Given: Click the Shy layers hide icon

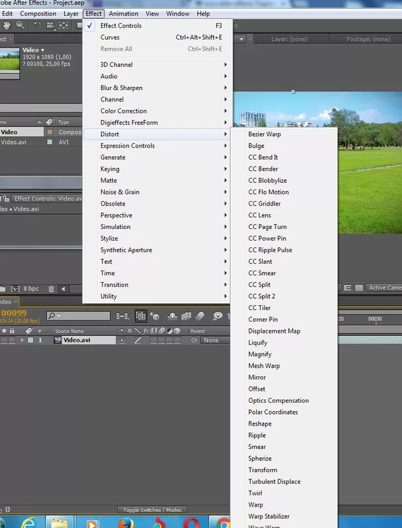Looking at the screenshot, I should (172, 316).
